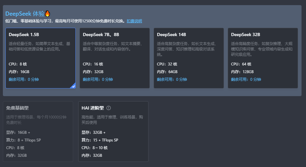Pick the DeepSeek 14B option card

188,58
